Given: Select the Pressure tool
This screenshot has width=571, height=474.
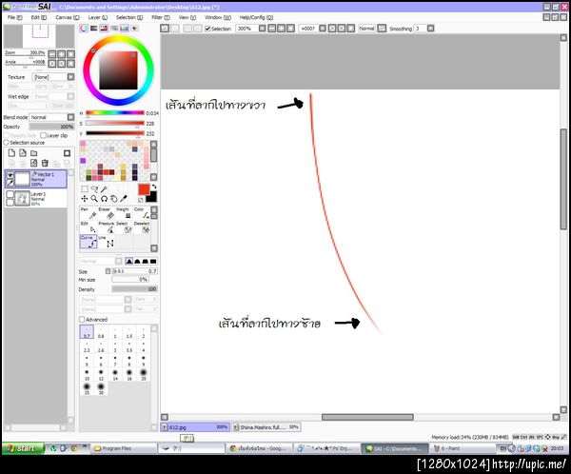Looking at the screenshot, I should click(x=107, y=227).
